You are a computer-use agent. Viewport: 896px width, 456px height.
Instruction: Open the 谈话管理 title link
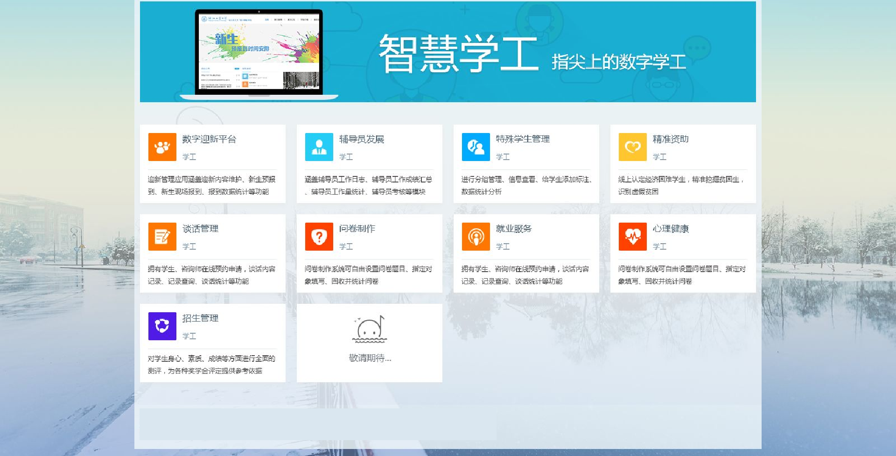pyautogui.click(x=200, y=229)
